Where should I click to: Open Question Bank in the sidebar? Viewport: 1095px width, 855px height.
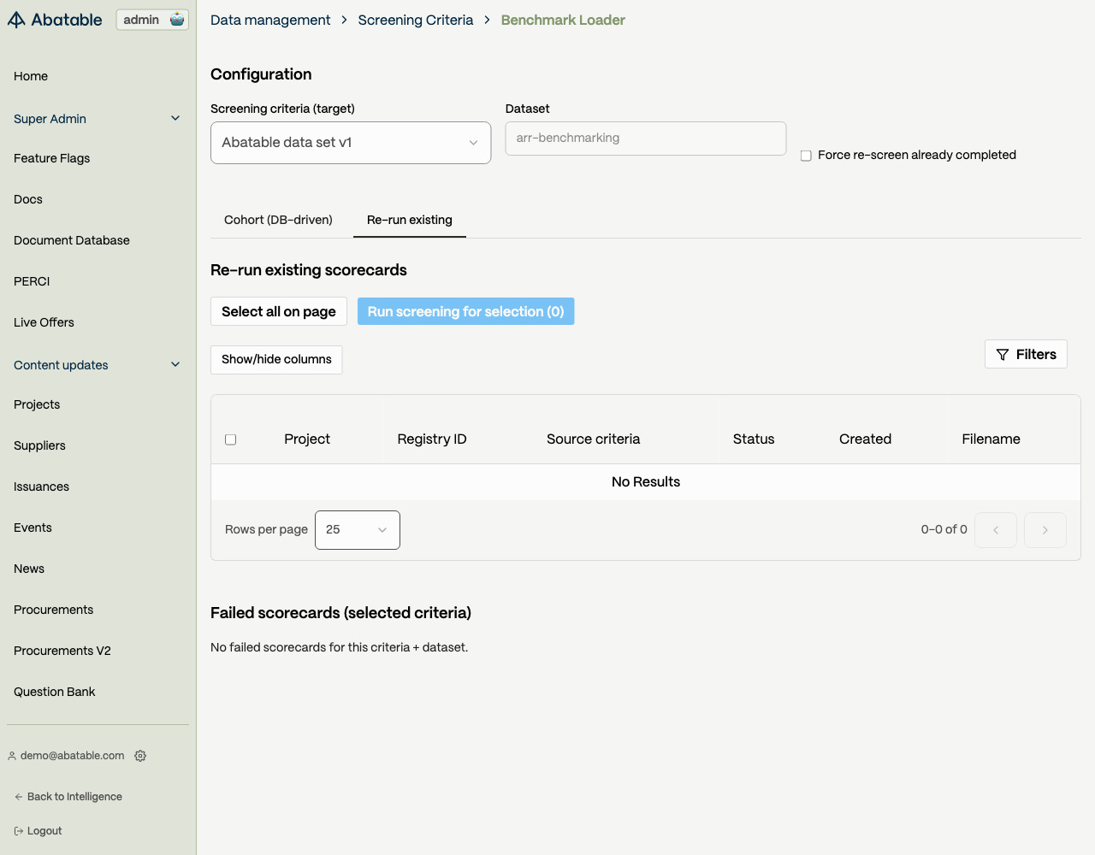(54, 692)
